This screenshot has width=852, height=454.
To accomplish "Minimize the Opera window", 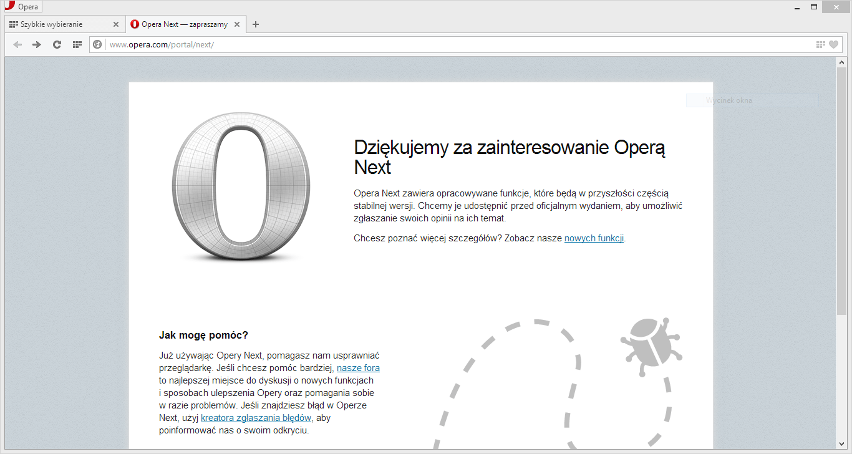I will click(796, 7).
